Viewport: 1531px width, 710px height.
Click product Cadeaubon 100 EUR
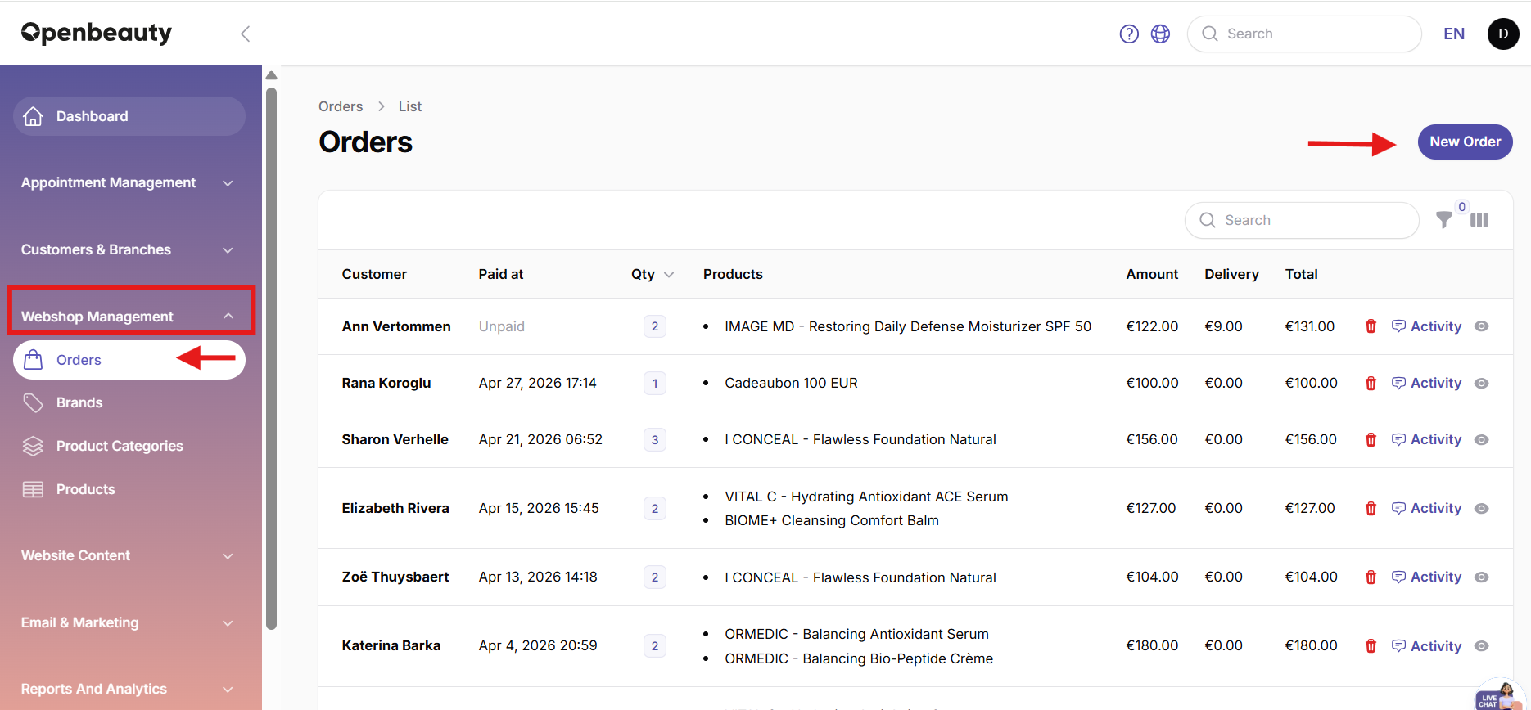[x=791, y=383]
